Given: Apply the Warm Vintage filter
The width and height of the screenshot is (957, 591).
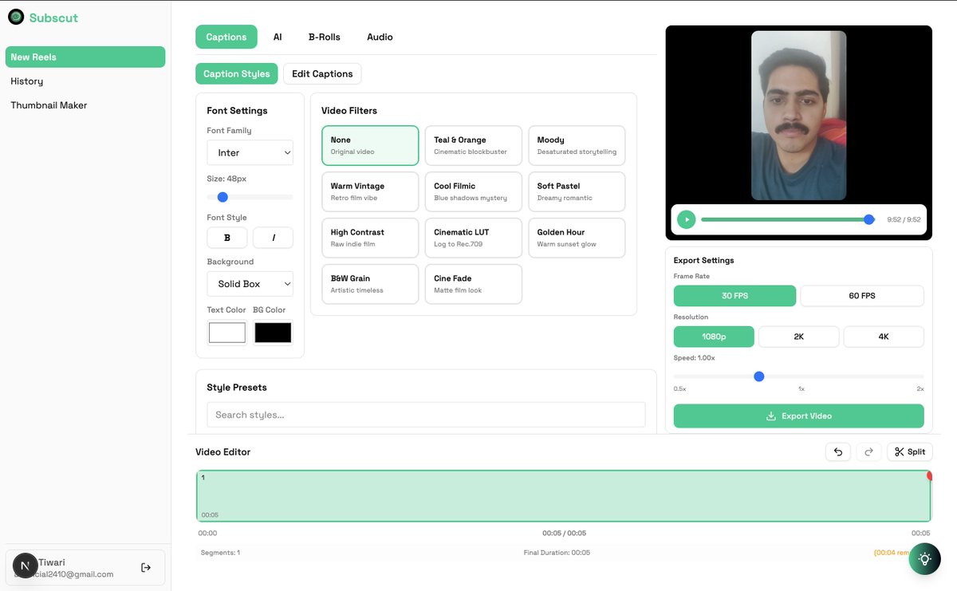Looking at the screenshot, I should (x=370, y=191).
